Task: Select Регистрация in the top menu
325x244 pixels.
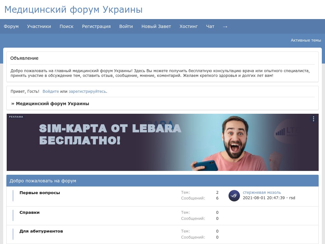Action: coord(96,26)
